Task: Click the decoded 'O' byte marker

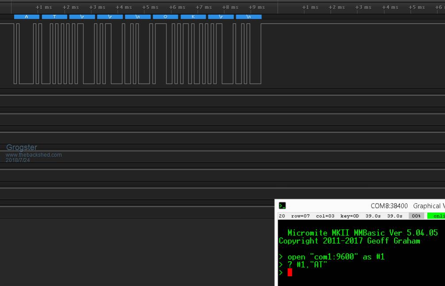Action: click(x=165, y=17)
